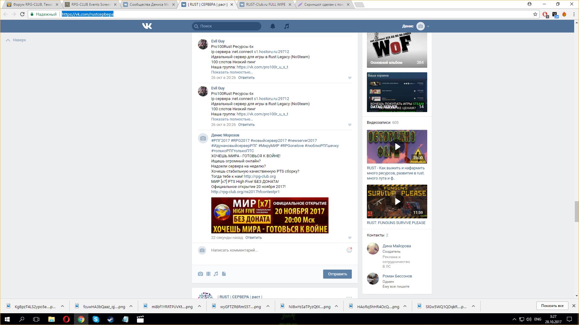Open the МИР x7 banner image

coord(270,215)
